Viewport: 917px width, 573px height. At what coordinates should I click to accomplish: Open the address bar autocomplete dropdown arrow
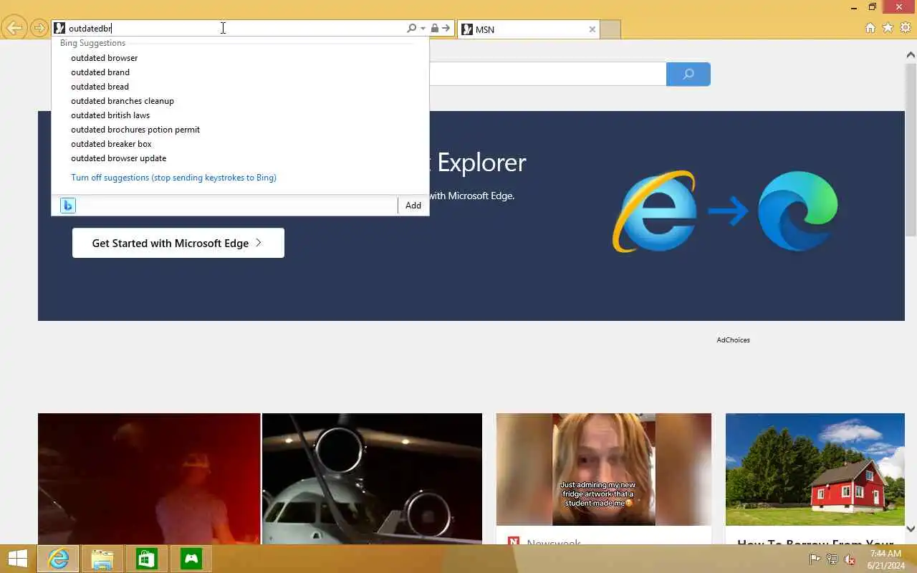coord(423,29)
